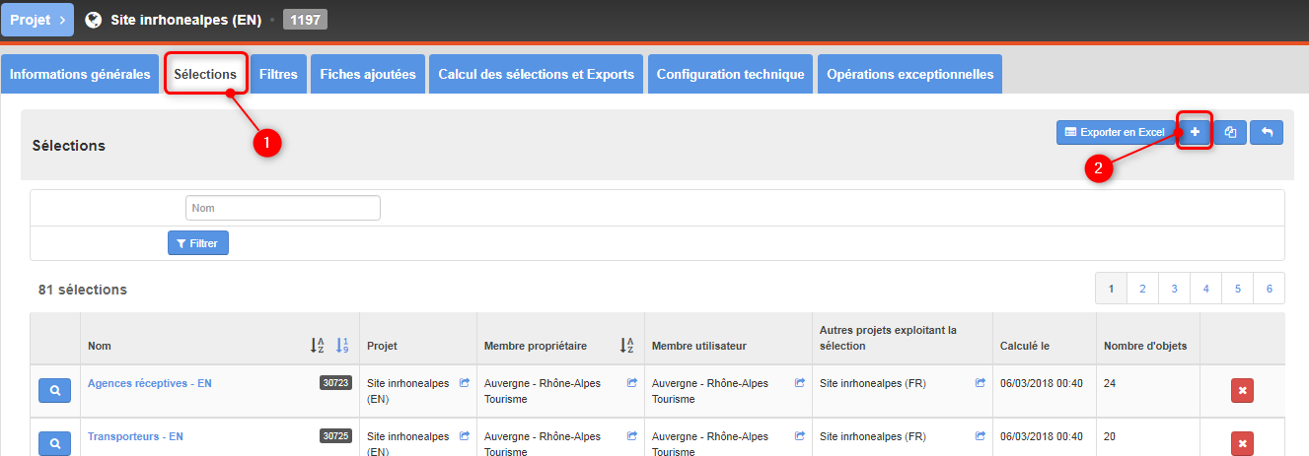Click the duplicate selections icon button
Image resolution: width=1309 pixels, height=456 pixels.
click(x=1230, y=132)
